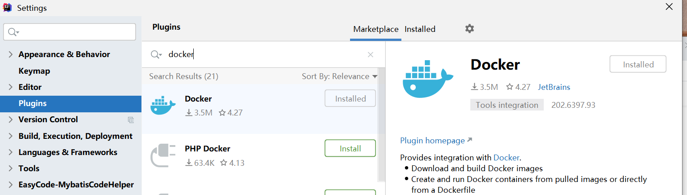
Task: Click version number 202.6397.93
Action: point(573,105)
